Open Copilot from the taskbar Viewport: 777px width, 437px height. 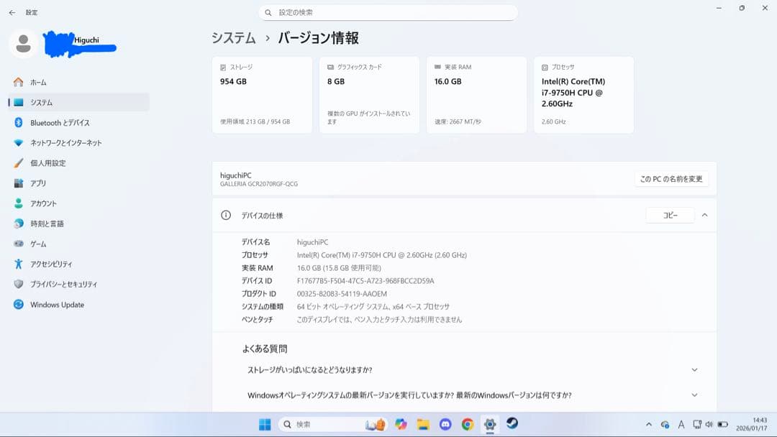point(400,423)
